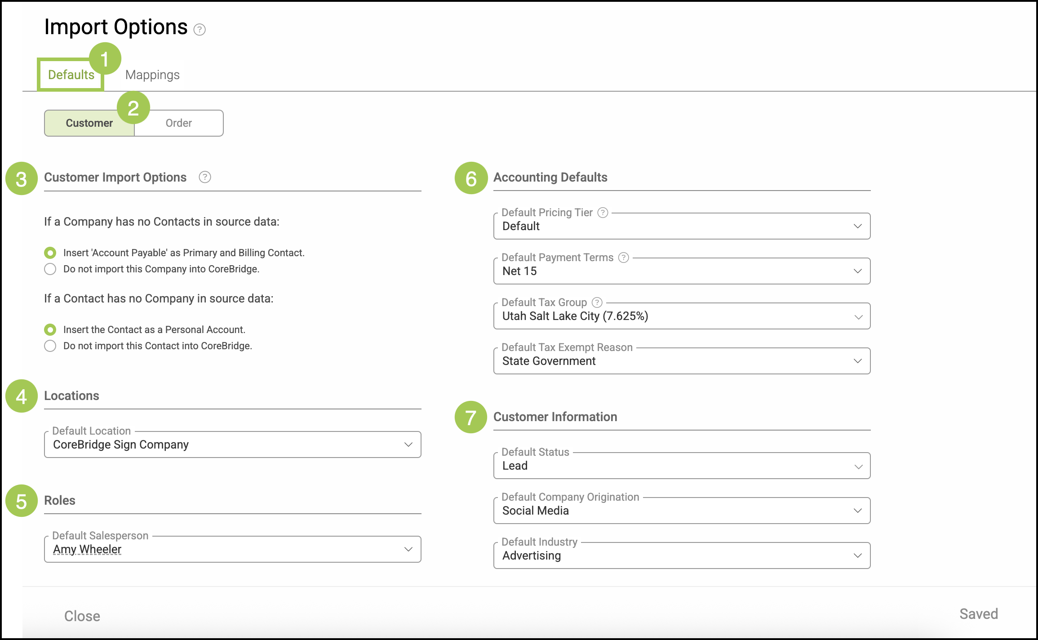This screenshot has height=640, width=1038.
Task: Expand the Default Status Lead dropdown
Action: pyautogui.click(x=681, y=466)
